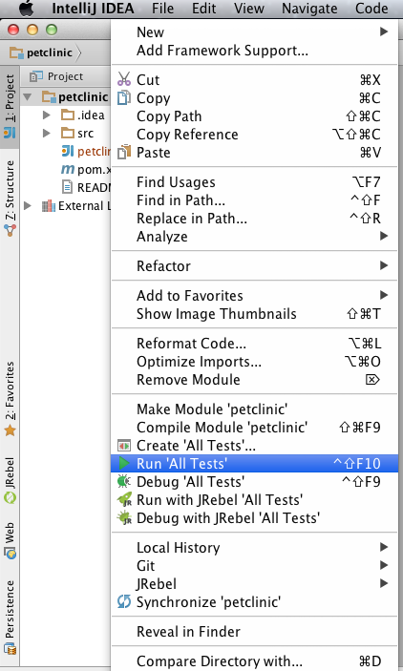This screenshot has height=671, width=403.
Task: Expand the External Libraries node
Action: pyautogui.click(x=28, y=206)
